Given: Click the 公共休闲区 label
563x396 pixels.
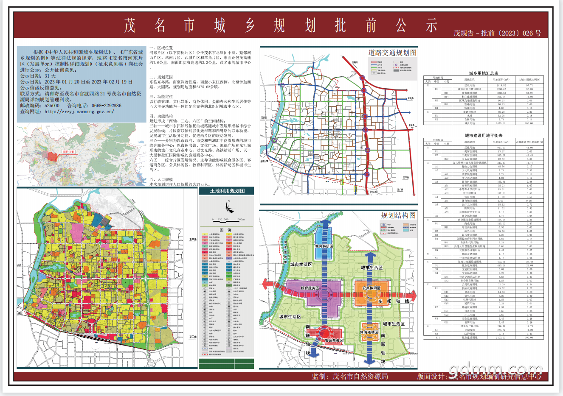Looking at the screenshot, I should coord(372,288).
